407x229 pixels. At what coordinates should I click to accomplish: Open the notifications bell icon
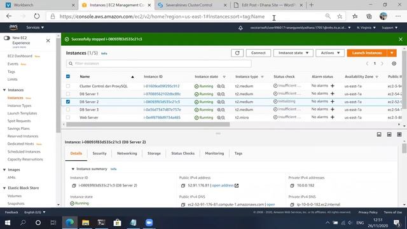pyautogui.click(x=240, y=28)
